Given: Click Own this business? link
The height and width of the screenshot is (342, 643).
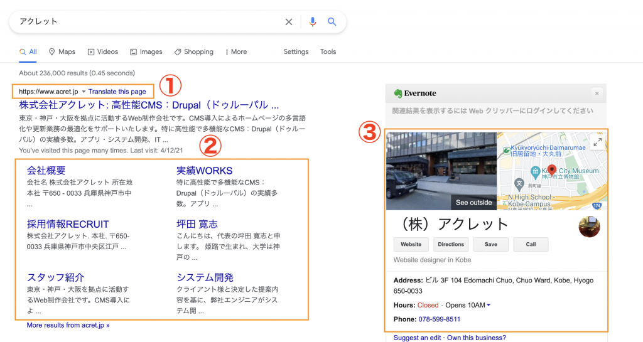Looking at the screenshot, I should tap(477, 338).
